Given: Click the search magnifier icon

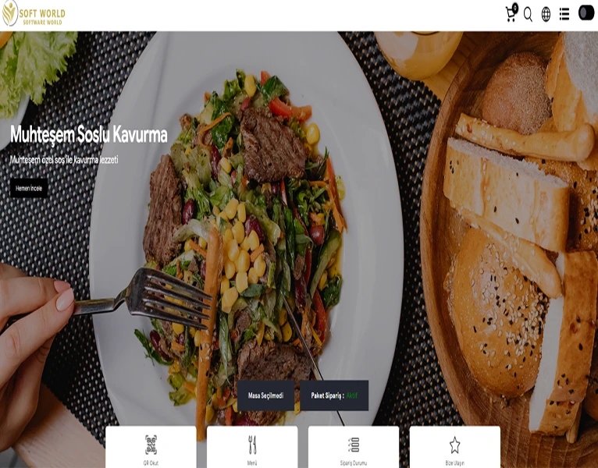Looking at the screenshot, I should tap(528, 15).
